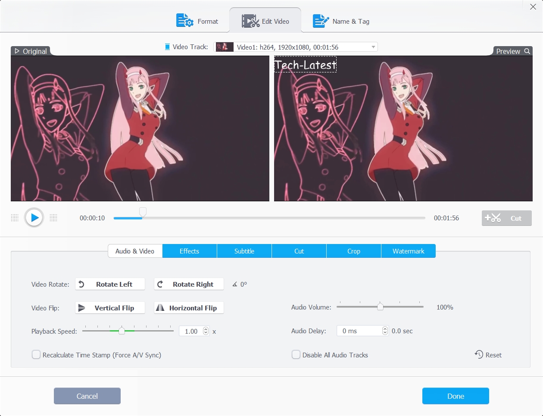Click the video track thumbnail in dropdown
Image resolution: width=543 pixels, height=416 pixels.
225,47
